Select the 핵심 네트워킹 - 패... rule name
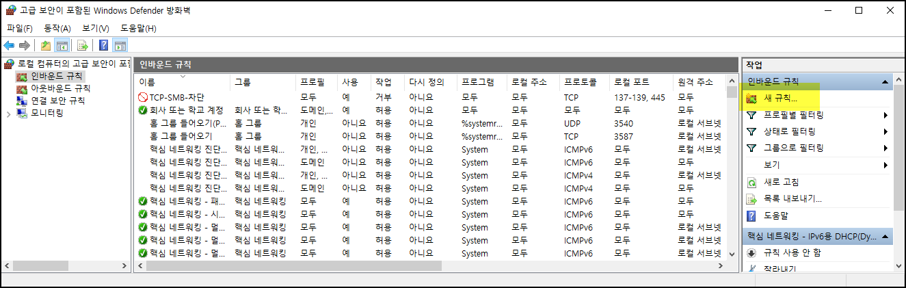The height and width of the screenshot is (288, 906). coord(188,201)
